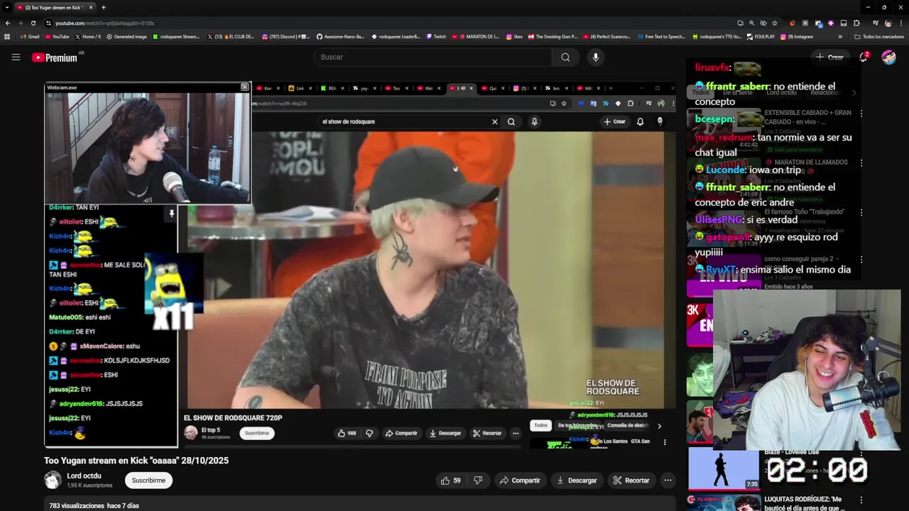The height and width of the screenshot is (511, 909).
Task: Open options for MARATON DE LLAMADOS video
Action: pyautogui.click(x=861, y=163)
